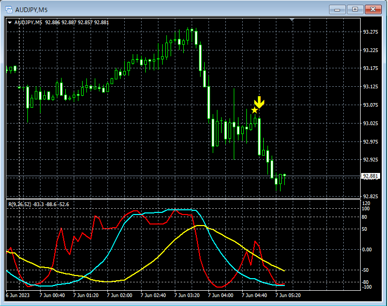388x306 pixels.
Task: Click the indicator scale value -80
Action: tap(365, 282)
